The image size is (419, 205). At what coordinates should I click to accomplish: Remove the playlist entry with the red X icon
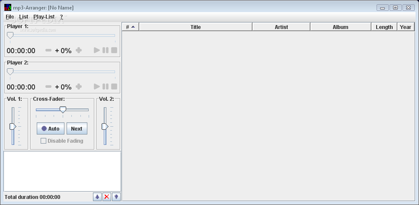[x=107, y=197]
